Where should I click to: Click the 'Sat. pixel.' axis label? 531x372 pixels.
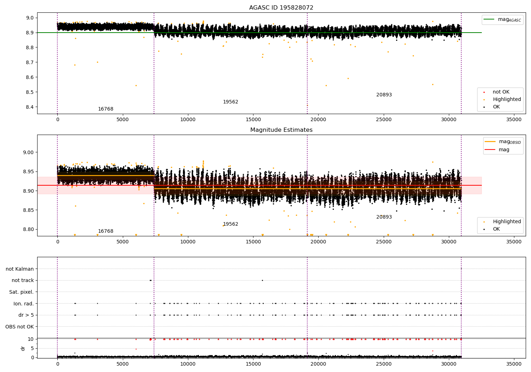tap(22, 292)
